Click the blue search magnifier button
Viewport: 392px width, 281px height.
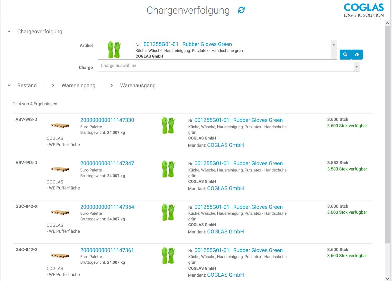(x=345, y=55)
